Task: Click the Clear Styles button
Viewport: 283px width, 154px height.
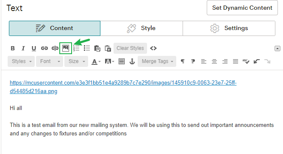Action: tap(130, 48)
